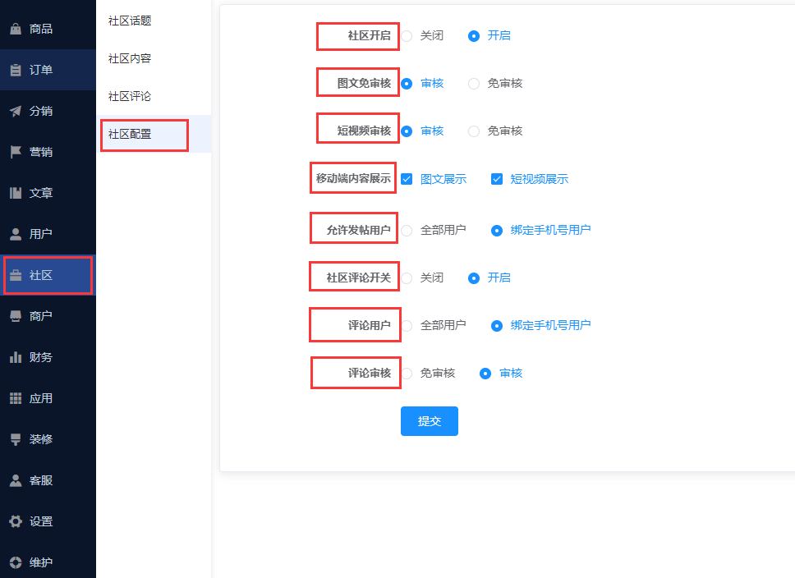Toggle the 短视频展示 checkbox
The image size is (795, 578).
497,179
